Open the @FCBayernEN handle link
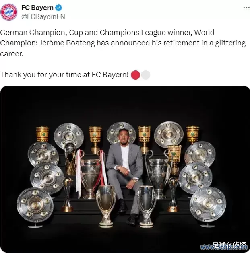The height and width of the screenshot is (253, 250). pos(43,16)
